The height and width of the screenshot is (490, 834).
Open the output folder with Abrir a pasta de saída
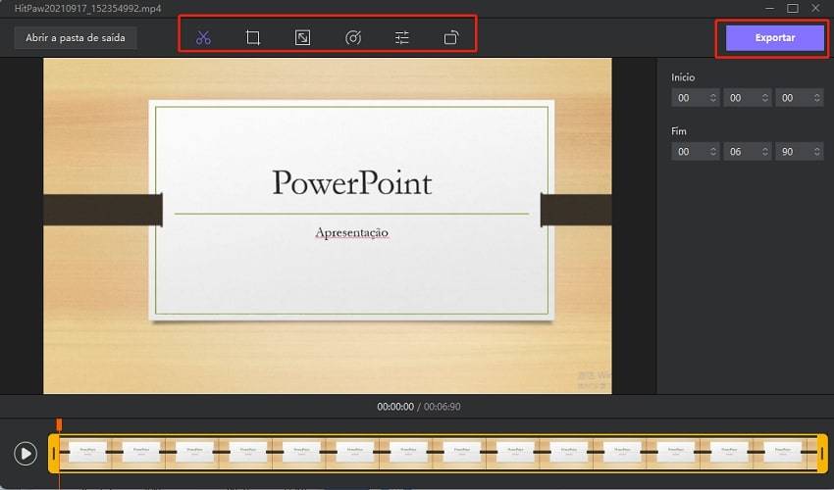[76, 38]
